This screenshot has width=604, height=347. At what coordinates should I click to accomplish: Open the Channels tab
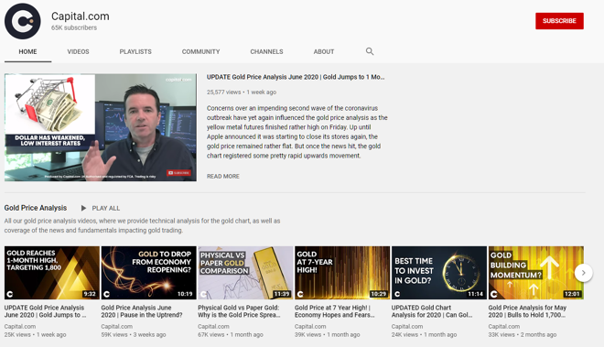tap(266, 51)
